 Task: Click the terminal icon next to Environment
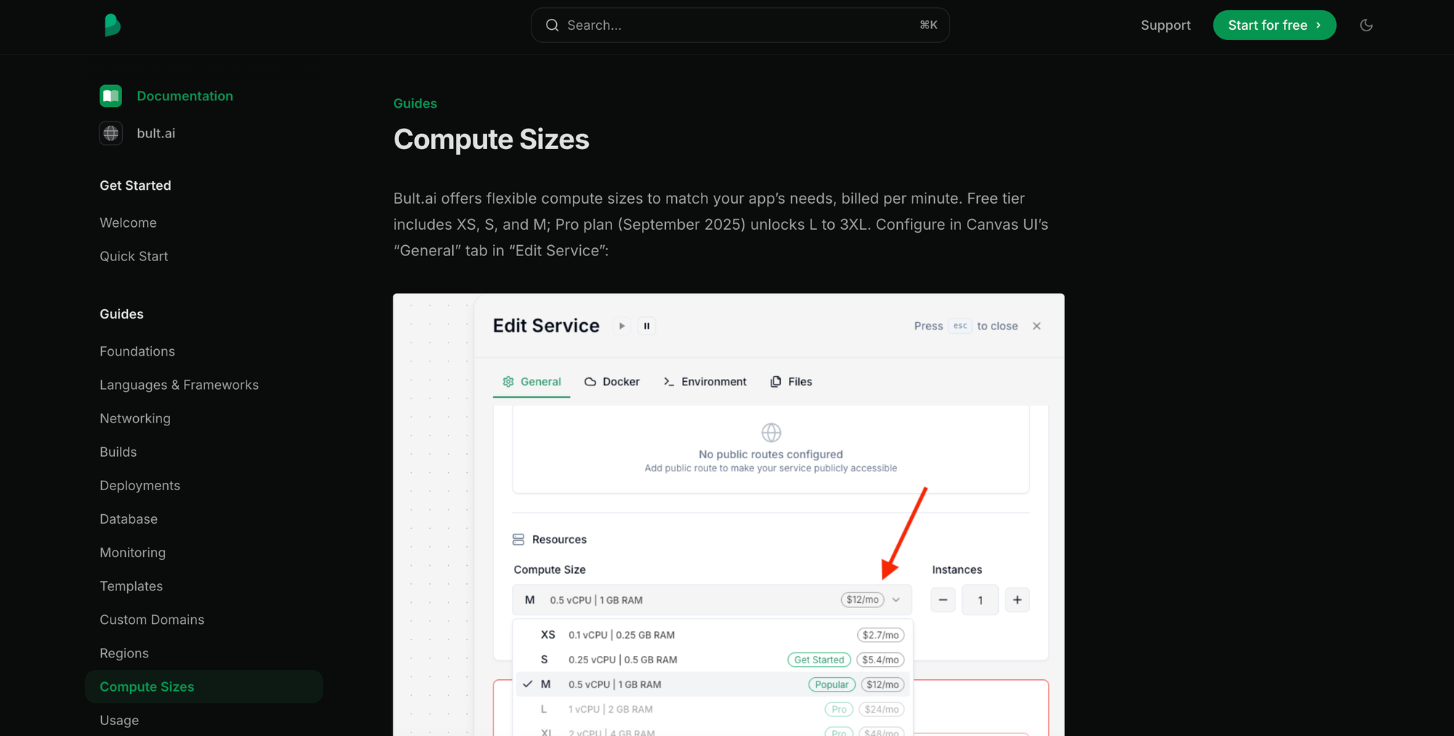click(x=668, y=381)
